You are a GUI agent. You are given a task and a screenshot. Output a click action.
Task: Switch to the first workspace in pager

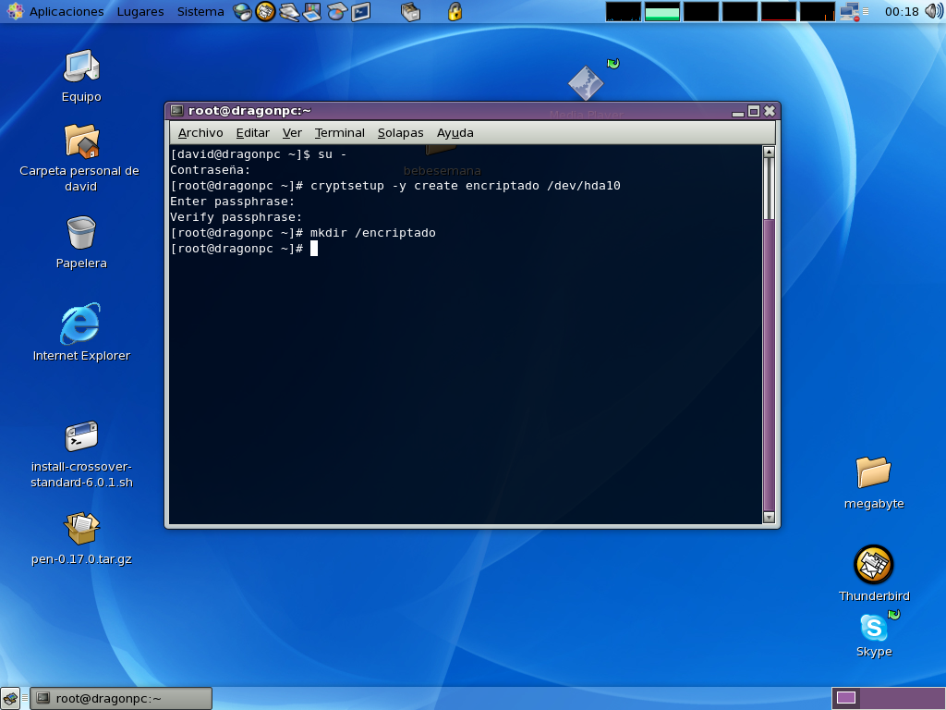click(846, 698)
